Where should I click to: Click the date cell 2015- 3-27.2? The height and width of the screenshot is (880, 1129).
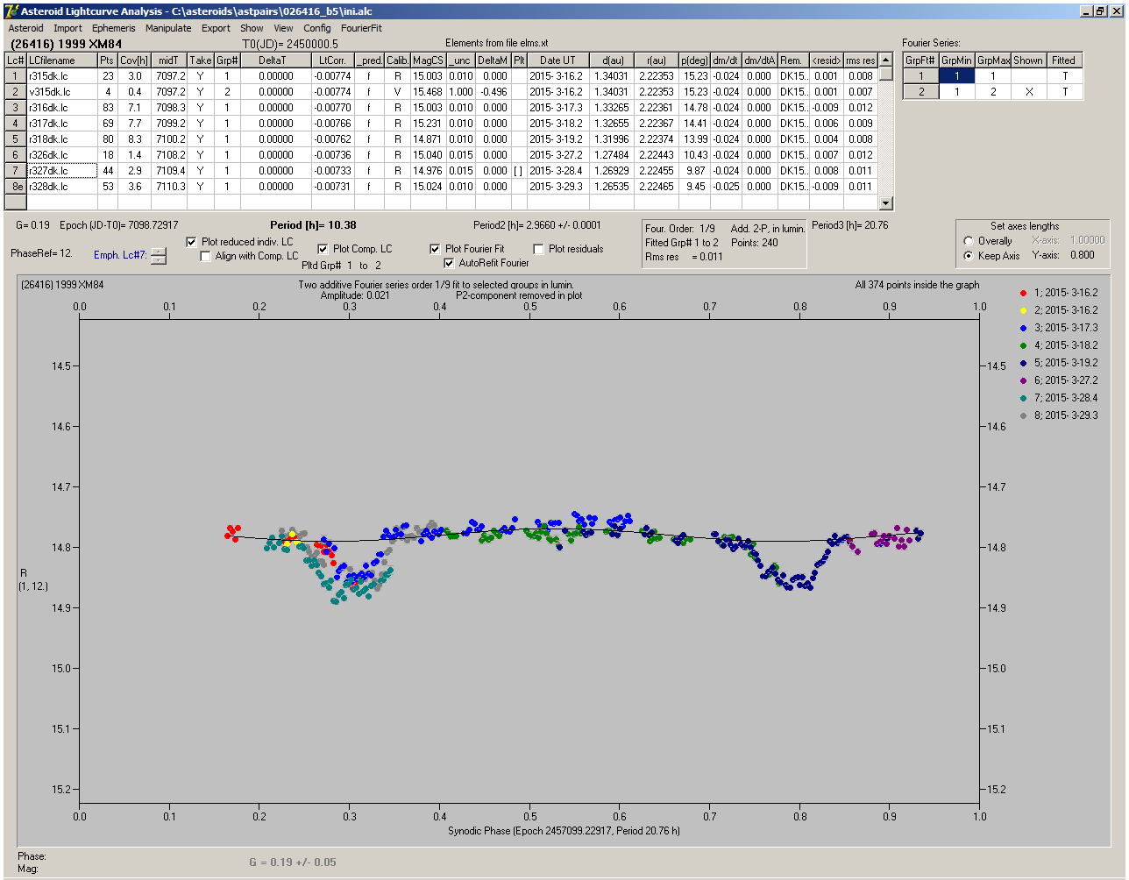point(557,155)
